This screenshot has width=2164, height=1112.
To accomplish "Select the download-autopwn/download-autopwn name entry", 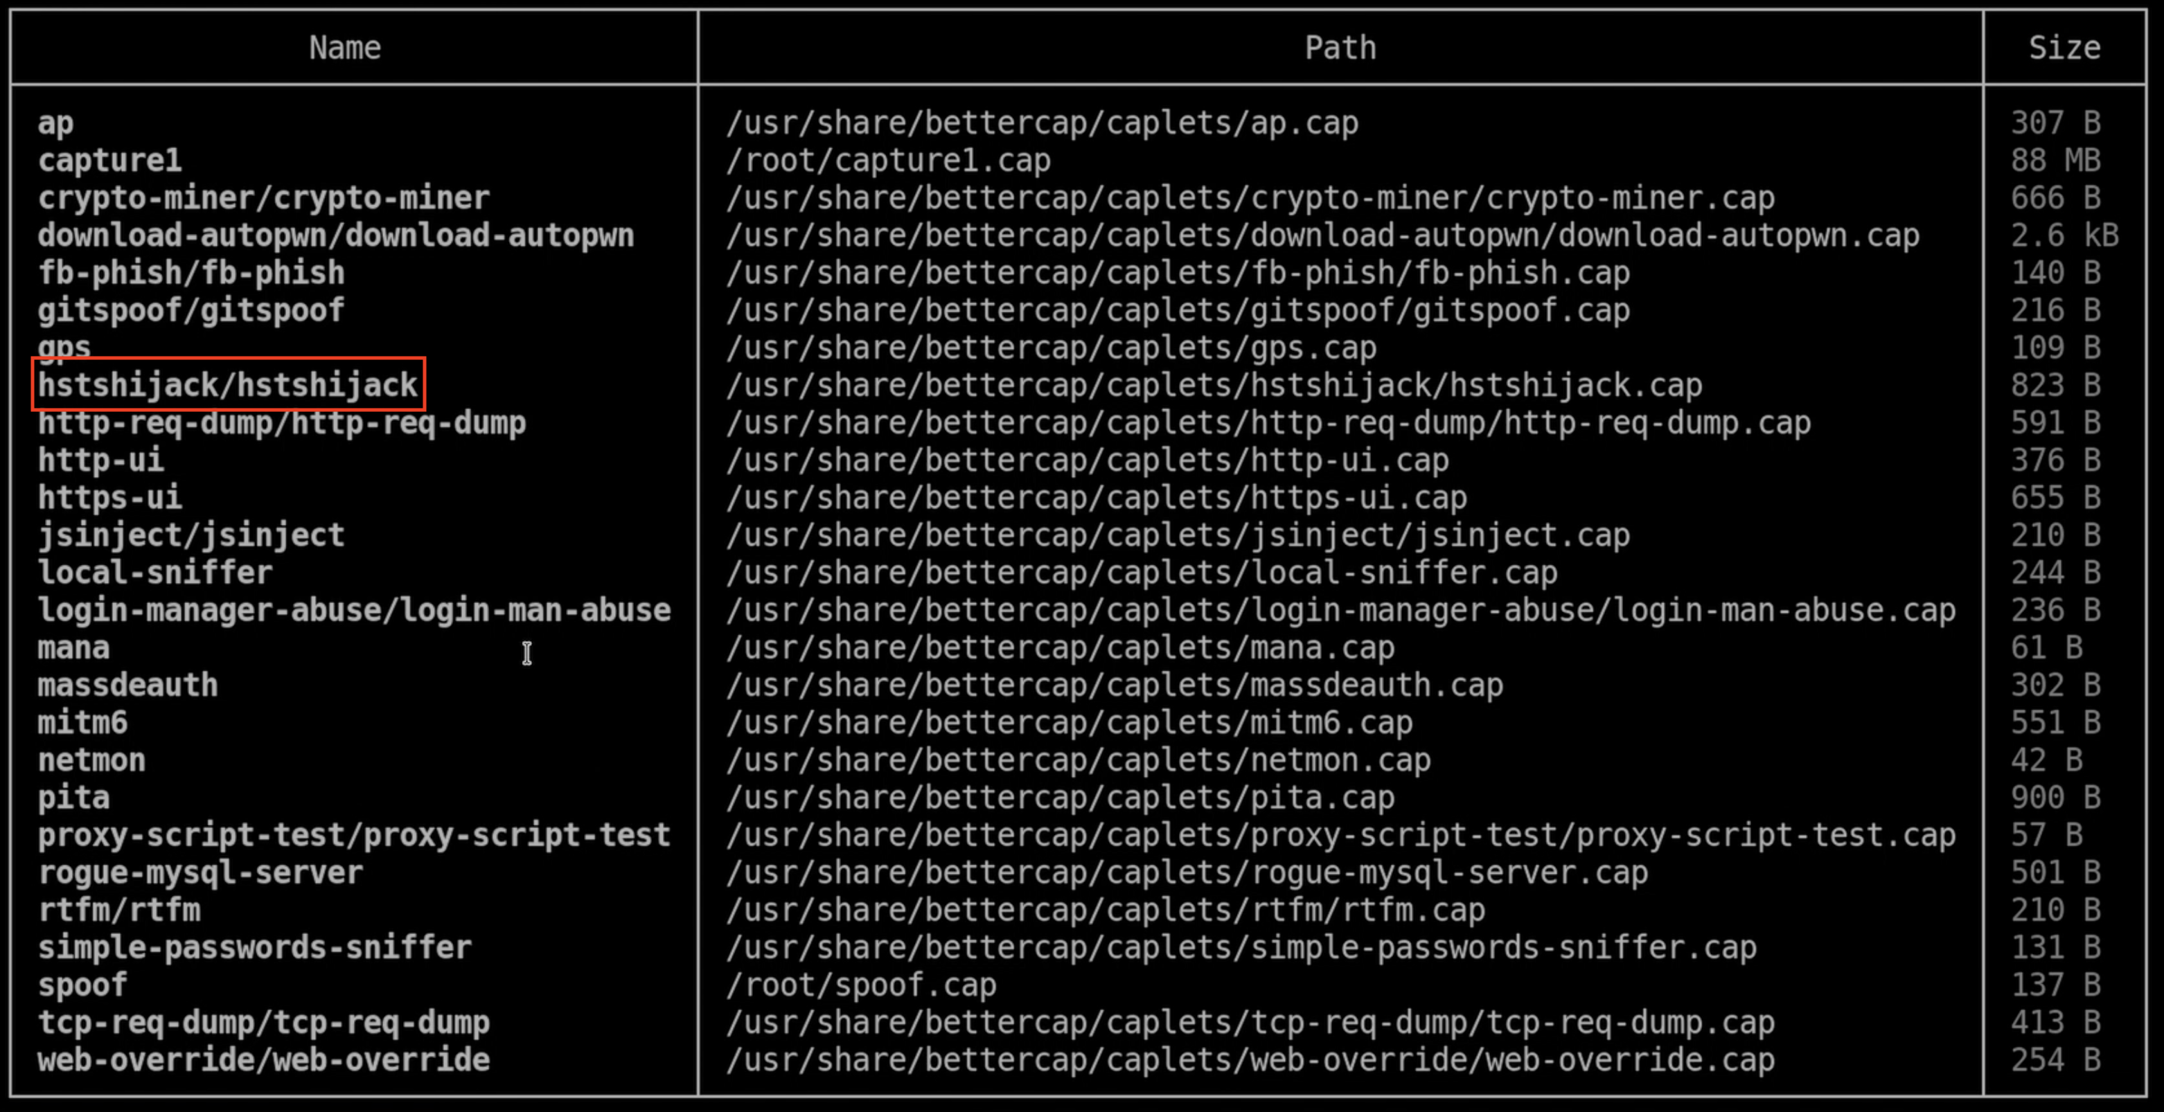I will point(335,235).
